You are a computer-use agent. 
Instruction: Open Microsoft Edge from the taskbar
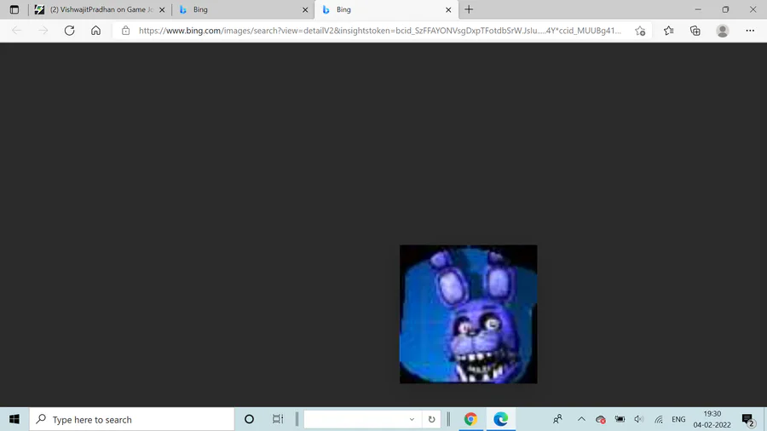click(x=500, y=419)
